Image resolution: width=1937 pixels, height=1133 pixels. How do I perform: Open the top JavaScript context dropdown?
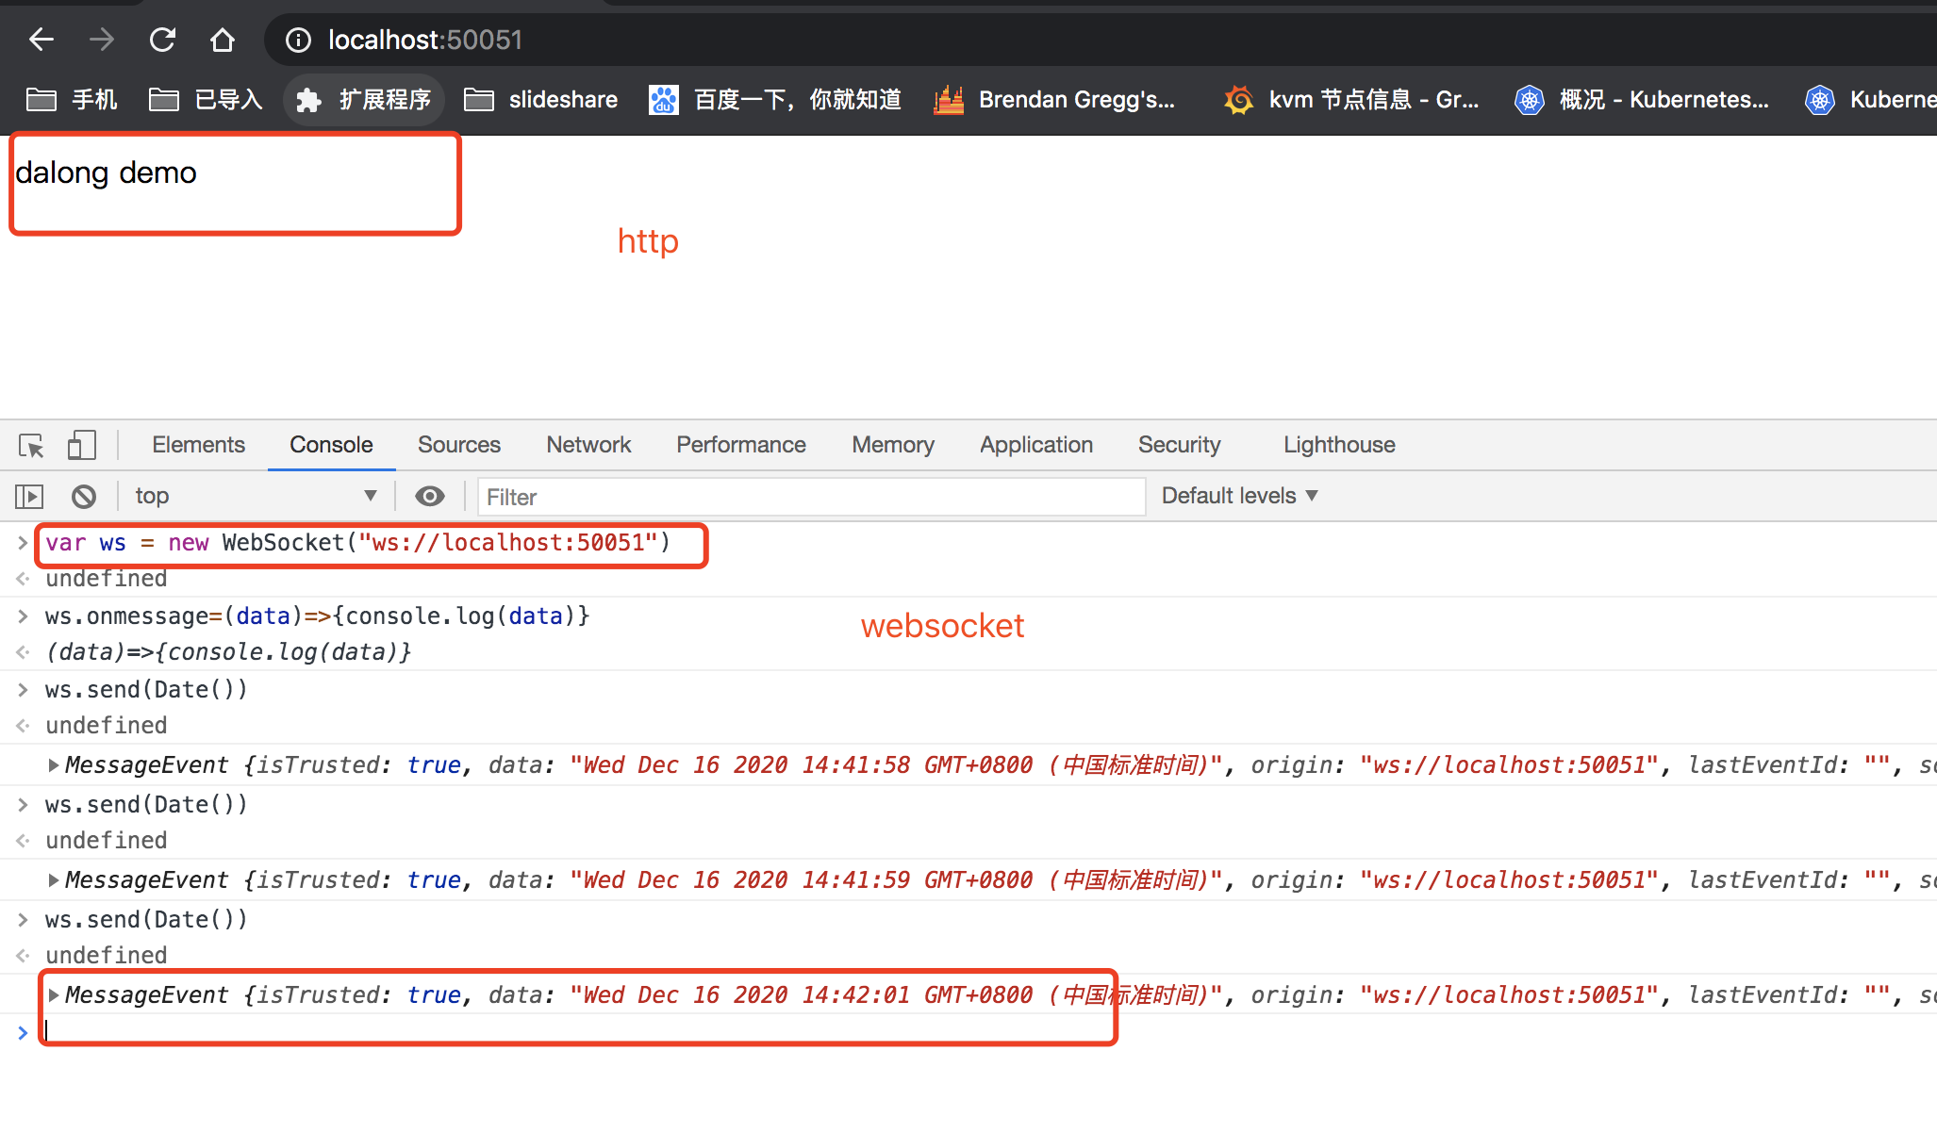[x=255, y=496]
